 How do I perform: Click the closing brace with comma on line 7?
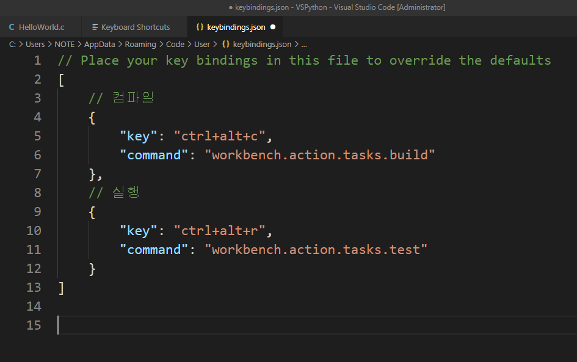coord(95,174)
